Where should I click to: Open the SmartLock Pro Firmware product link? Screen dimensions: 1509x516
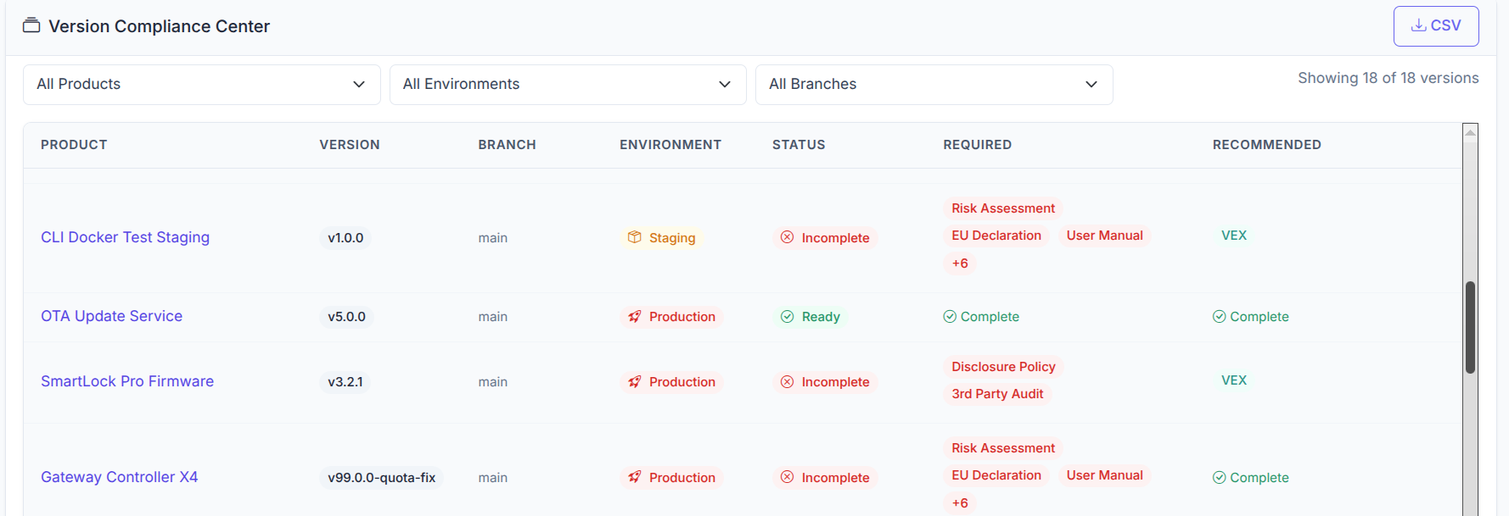pyautogui.click(x=127, y=381)
